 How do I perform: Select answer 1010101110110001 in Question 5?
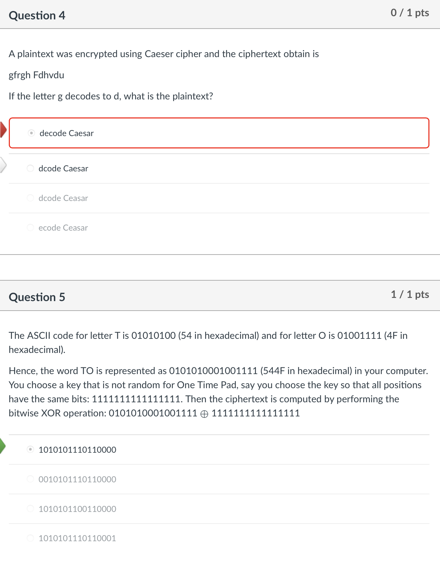77,538
